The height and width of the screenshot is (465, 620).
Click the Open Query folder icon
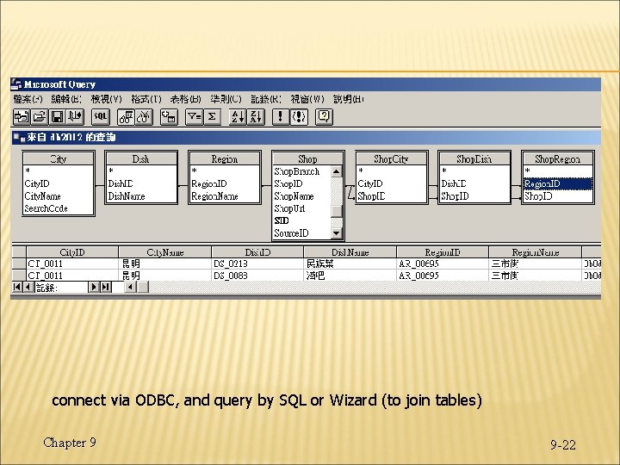(x=39, y=116)
